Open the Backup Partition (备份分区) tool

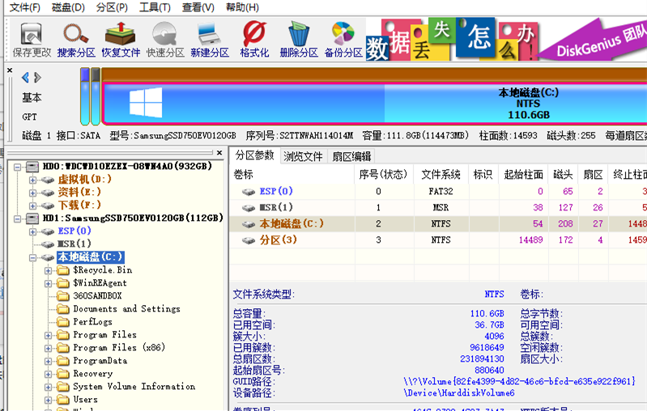343,40
